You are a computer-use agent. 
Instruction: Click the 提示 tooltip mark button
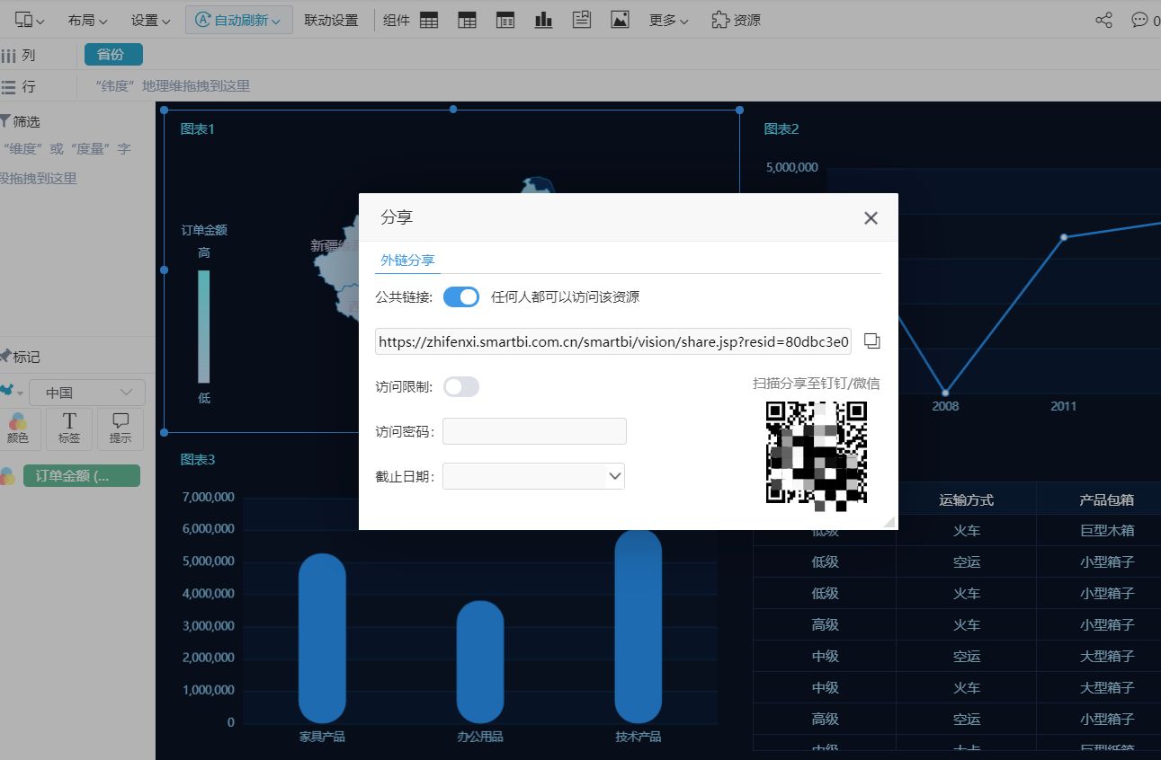coord(121,429)
